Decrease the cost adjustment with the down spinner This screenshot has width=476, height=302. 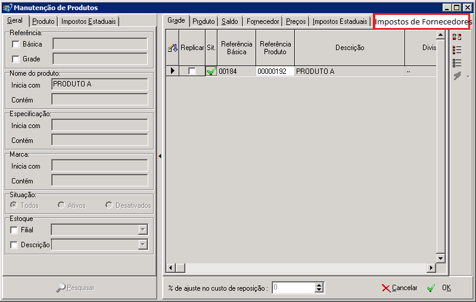[319, 290]
